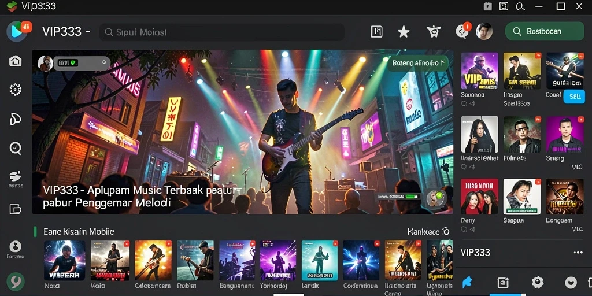The height and width of the screenshot is (296, 592).
Task: Open the camera icon in bottom right bar
Action: [503, 282]
